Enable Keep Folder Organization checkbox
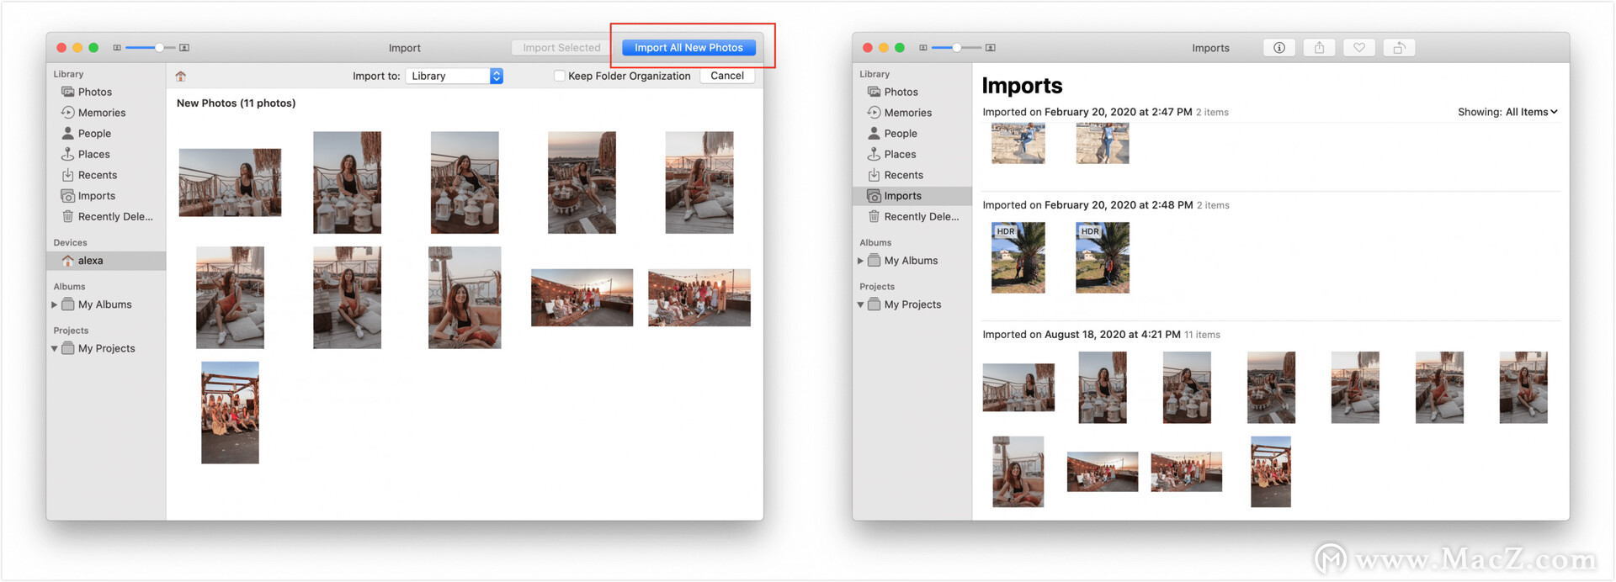 (x=559, y=76)
